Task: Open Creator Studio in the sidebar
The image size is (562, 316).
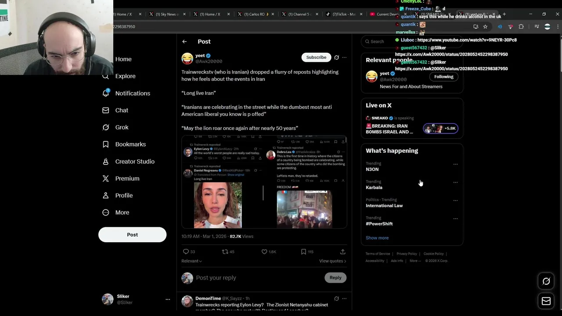Action: tap(129, 162)
